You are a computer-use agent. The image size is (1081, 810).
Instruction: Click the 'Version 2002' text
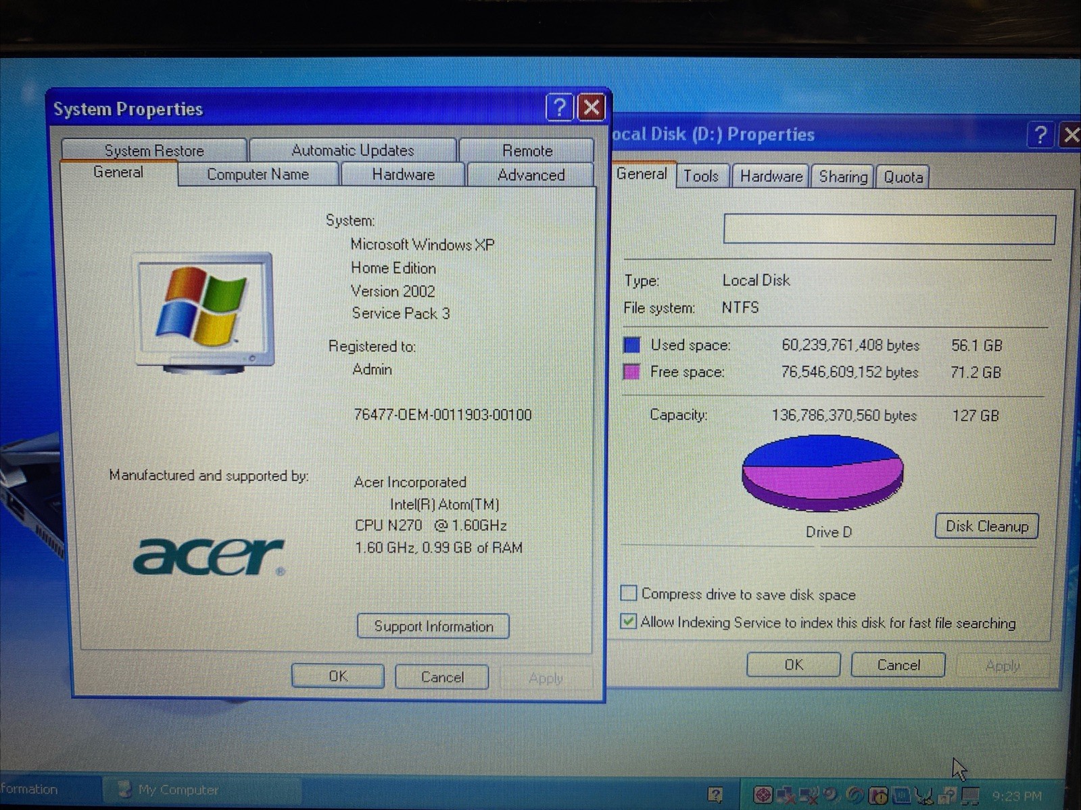393,291
